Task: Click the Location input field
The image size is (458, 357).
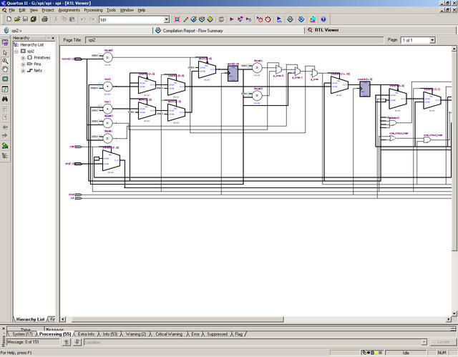Action: point(215,343)
